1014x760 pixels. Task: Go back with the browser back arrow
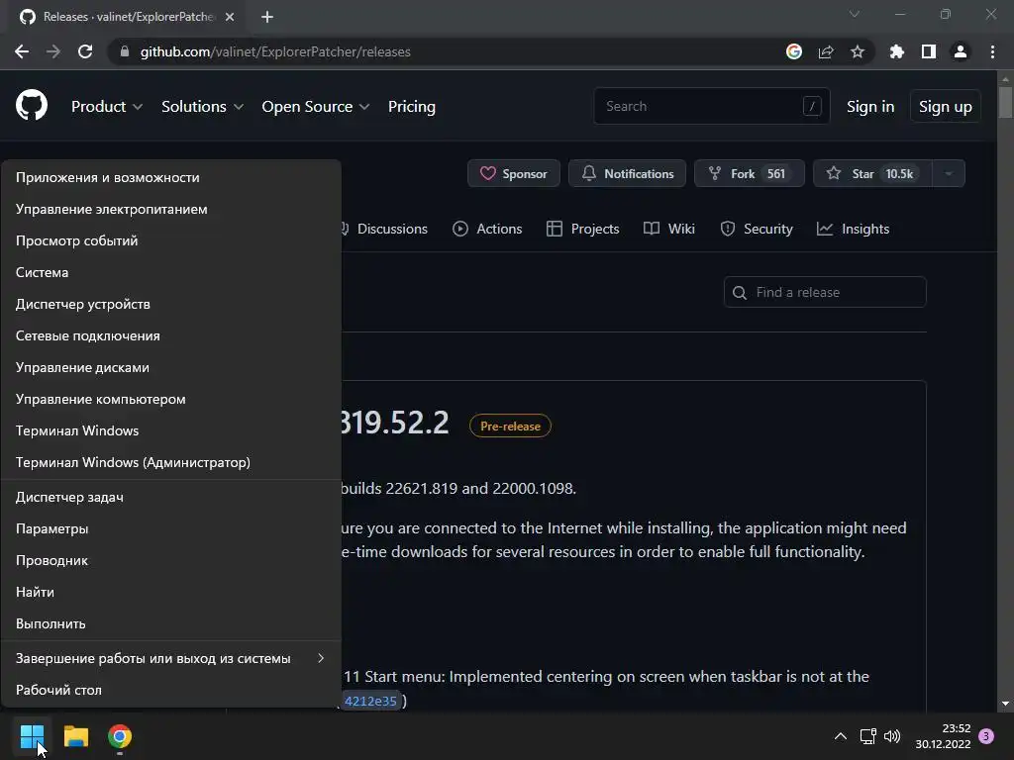[22, 51]
